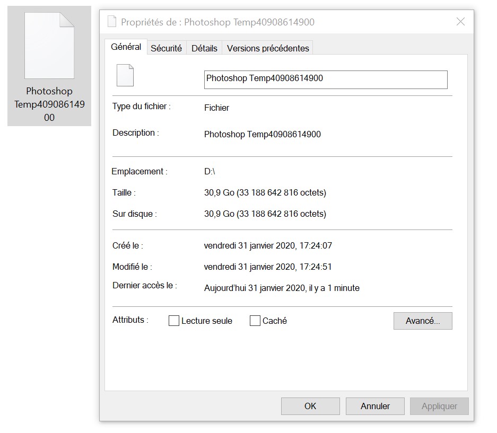Click the Taille value 30,9 Go

point(265,192)
